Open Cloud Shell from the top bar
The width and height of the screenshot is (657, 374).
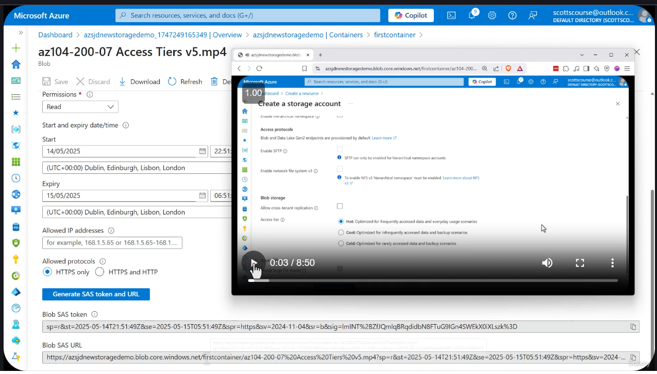[x=451, y=15]
